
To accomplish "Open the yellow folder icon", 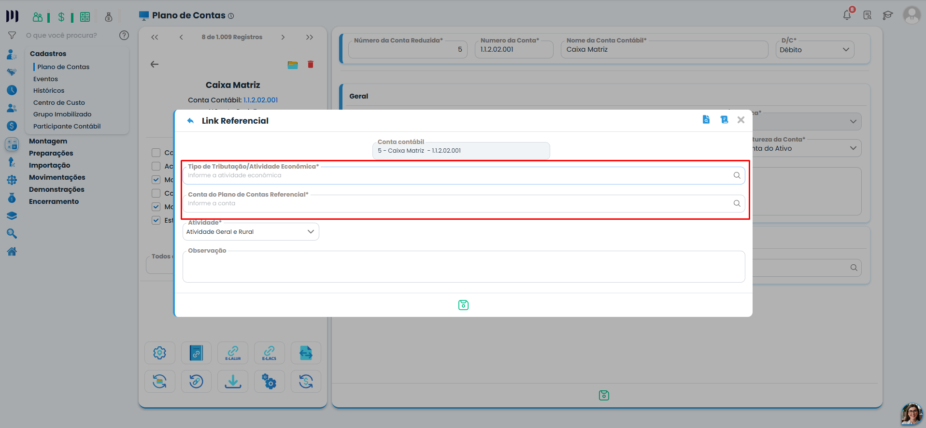I will [x=293, y=65].
